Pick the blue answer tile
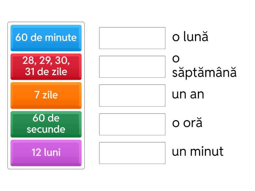This screenshot has height=191, width=255. pyautogui.click(x=46, y=38)
